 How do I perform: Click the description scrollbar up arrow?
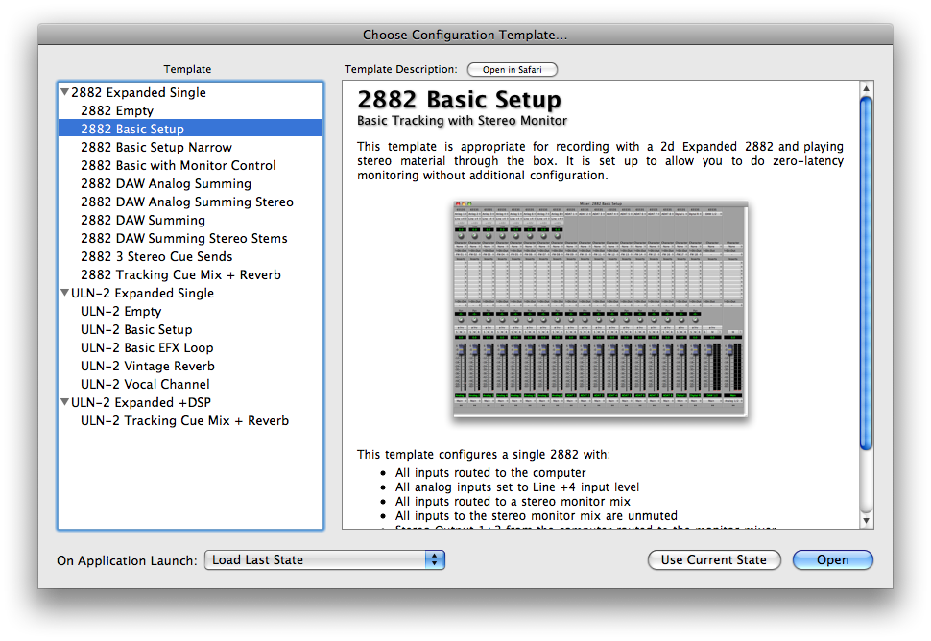click(x=867, y=88)
